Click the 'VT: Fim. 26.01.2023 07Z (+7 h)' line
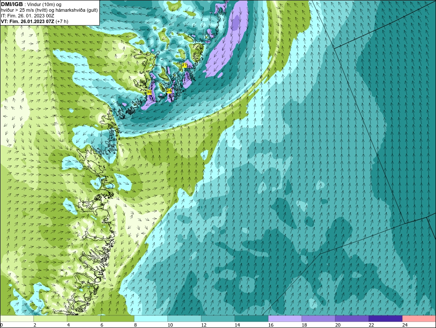The width and height of the screenshot is (436, 328). (34, 21)
